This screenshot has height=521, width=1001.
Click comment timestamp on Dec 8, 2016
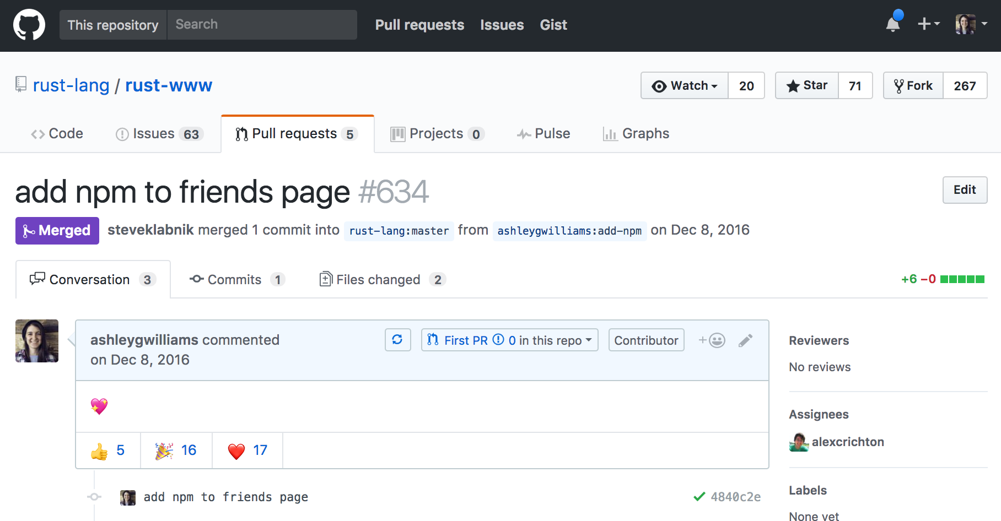(x=140, y=360)
